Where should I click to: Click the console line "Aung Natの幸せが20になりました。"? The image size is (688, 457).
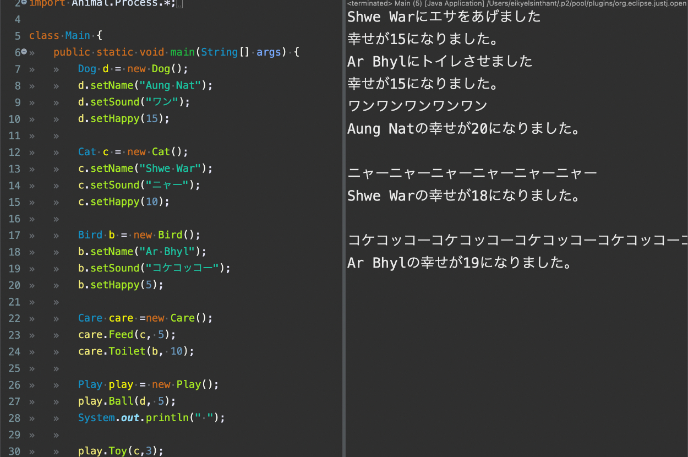click(463, 129)
